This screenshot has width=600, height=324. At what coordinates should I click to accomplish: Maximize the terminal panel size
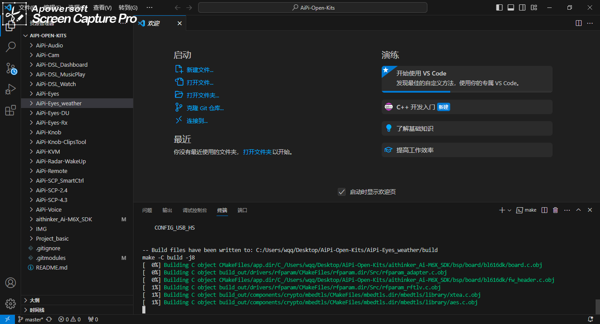point(578,210)
